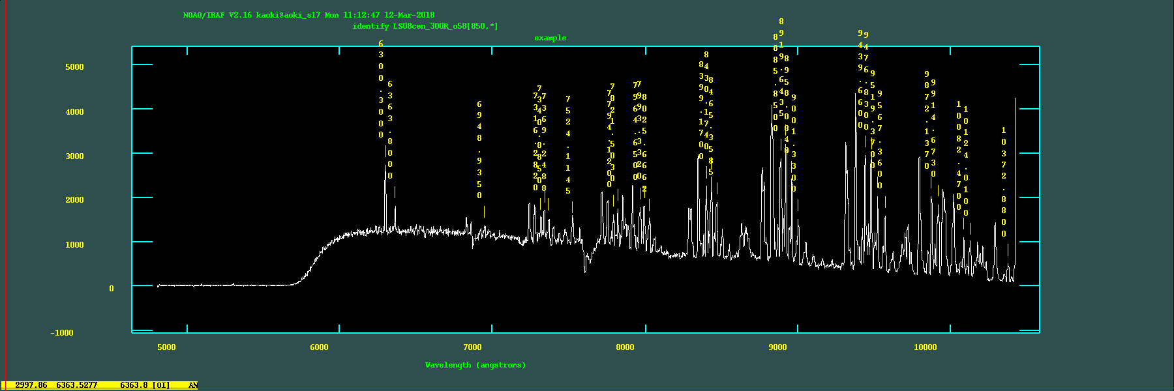Click the -1000 y-axis tick label
This screenshot has width=1174, height=391.
coord(62,333)
